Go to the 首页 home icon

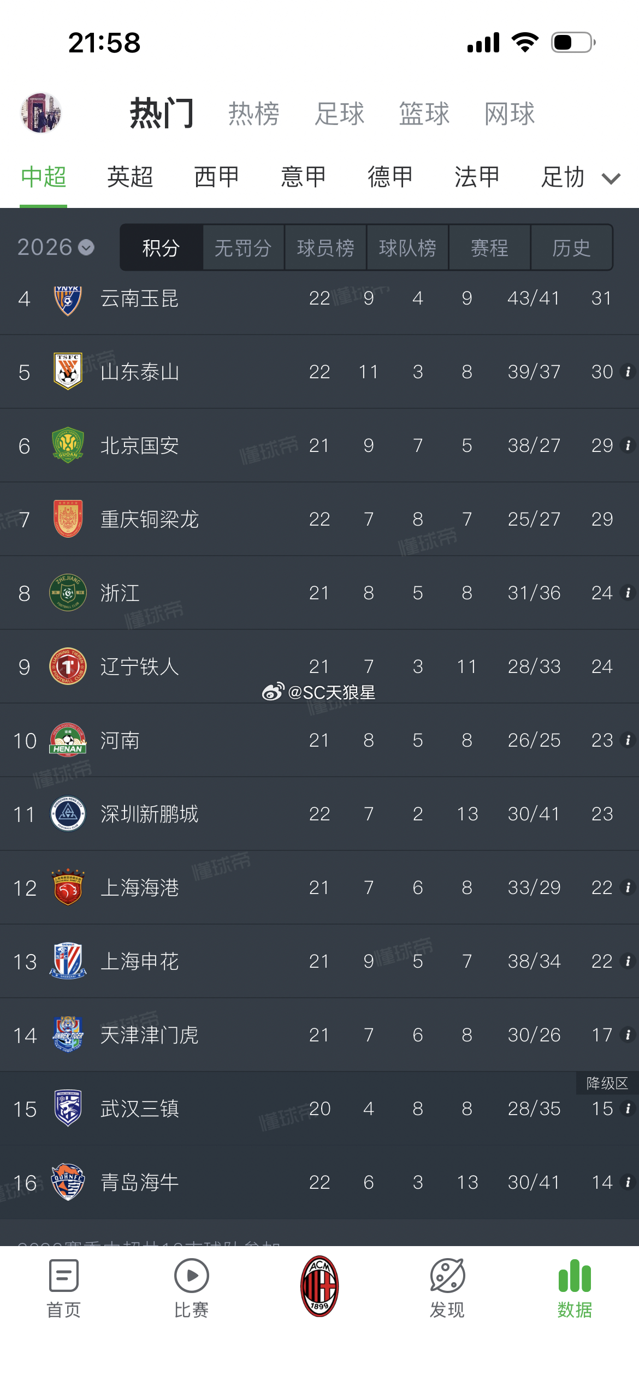[64, 1276]
